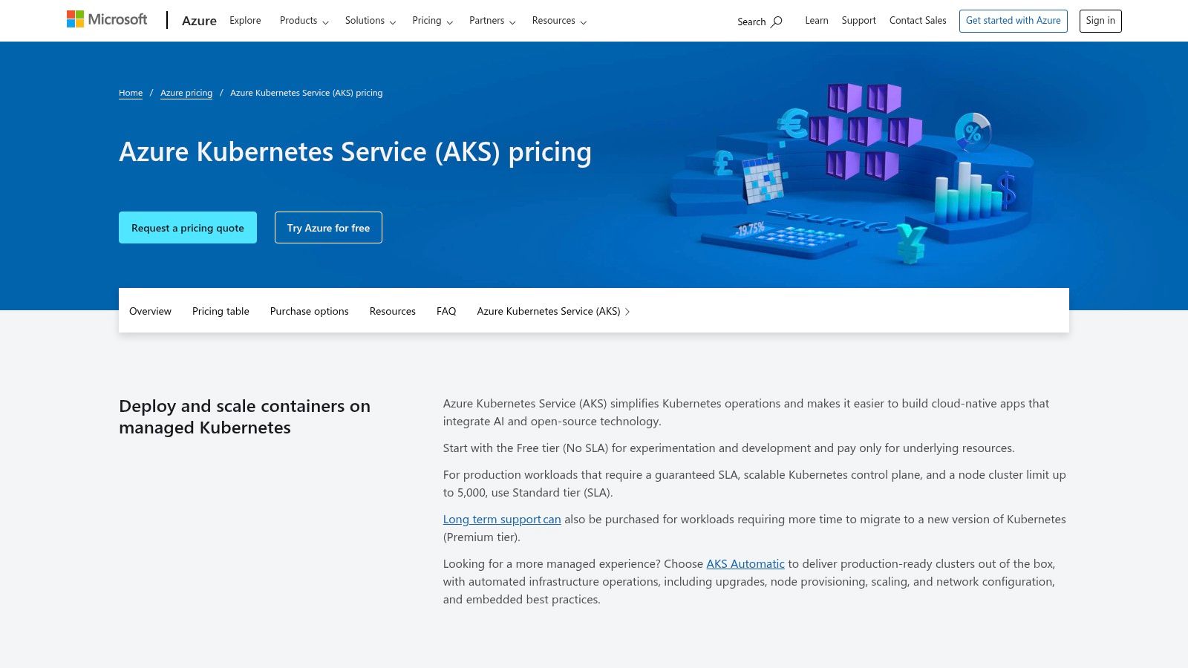This screenshot has width=1188, height=668.
Task: Click the Azure wordmark in the header
Action: 199,21
